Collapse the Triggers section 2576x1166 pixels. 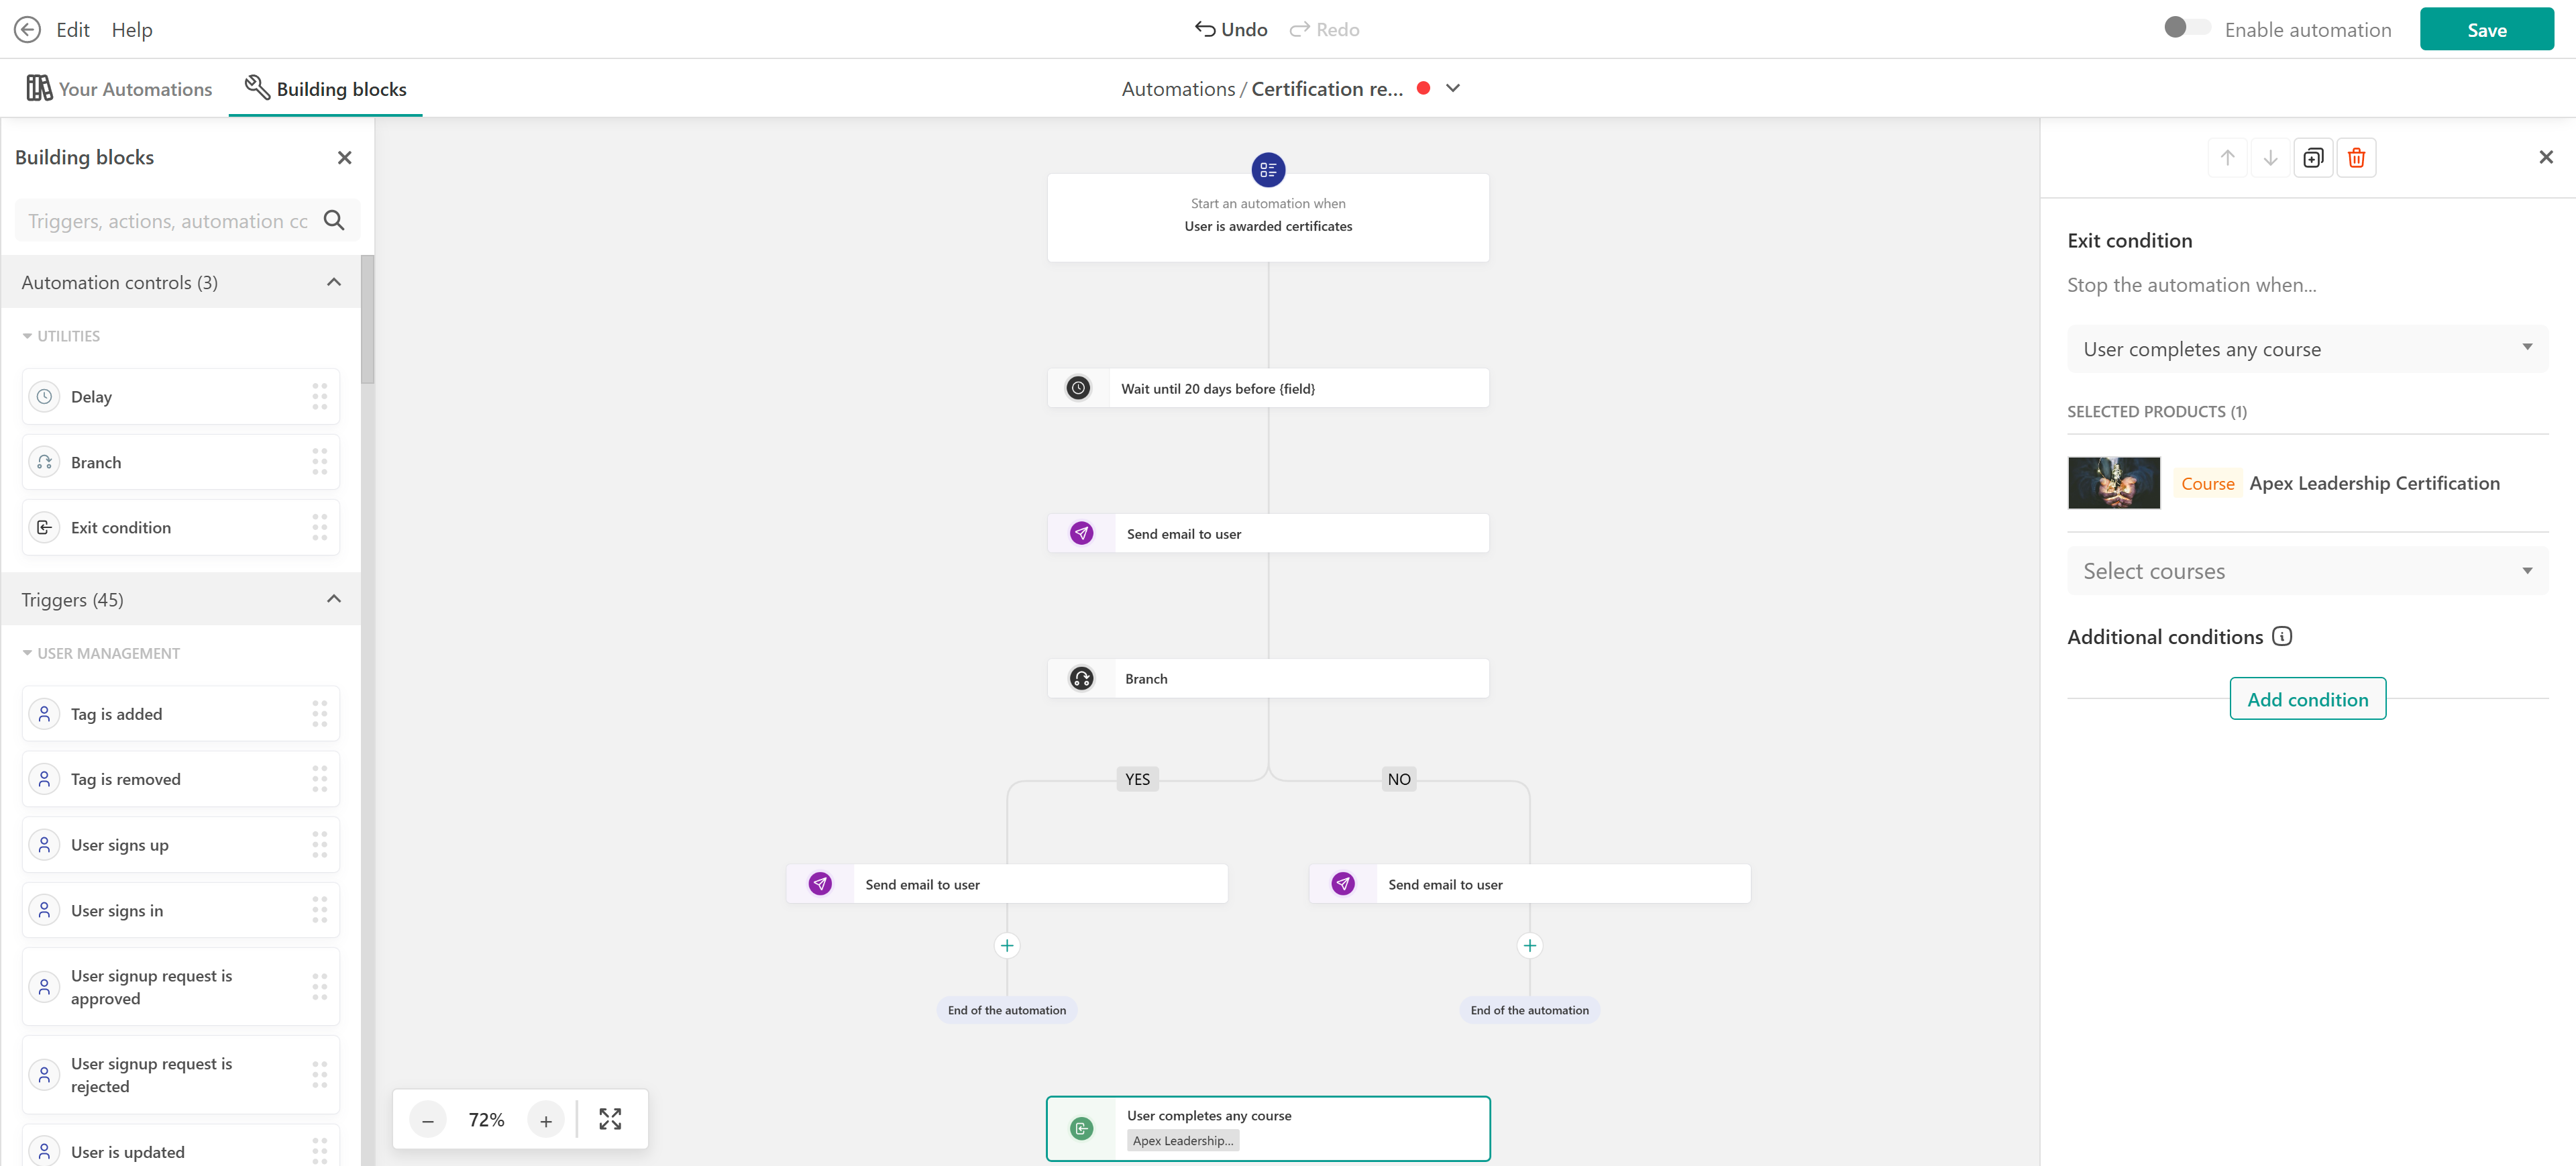334,599
